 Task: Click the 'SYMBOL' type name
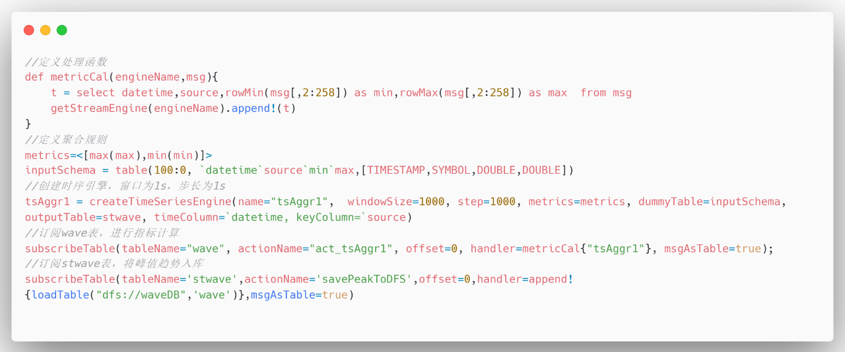click(x=452, y=170)
